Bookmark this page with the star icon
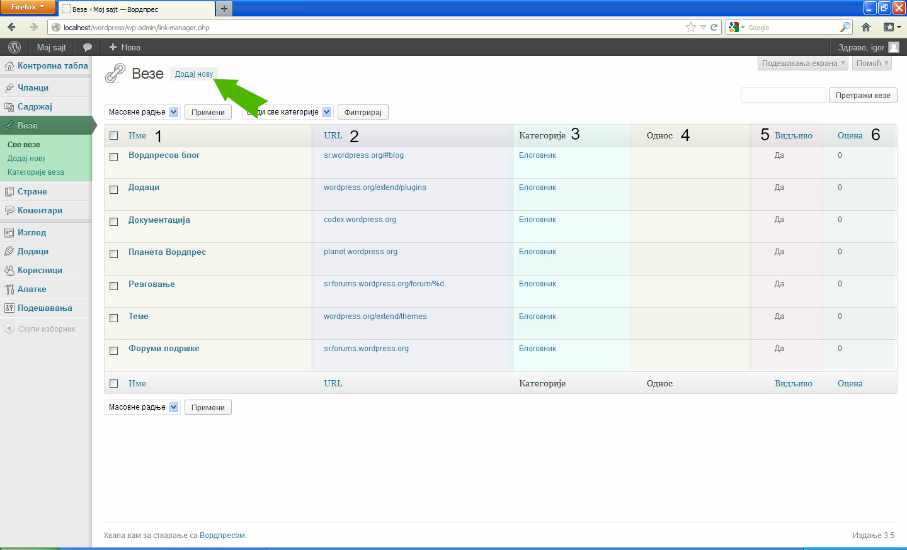The image size is (907, 550). tap(691, 27)
